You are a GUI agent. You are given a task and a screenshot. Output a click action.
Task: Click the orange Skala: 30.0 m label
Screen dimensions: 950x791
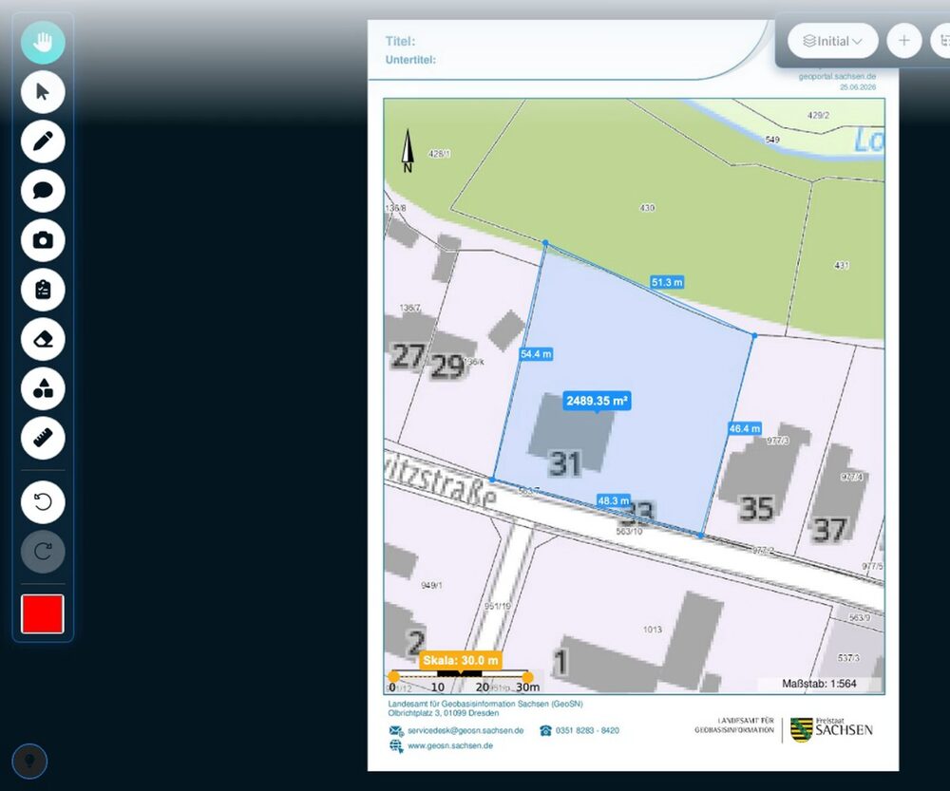(x=461, y=660)
